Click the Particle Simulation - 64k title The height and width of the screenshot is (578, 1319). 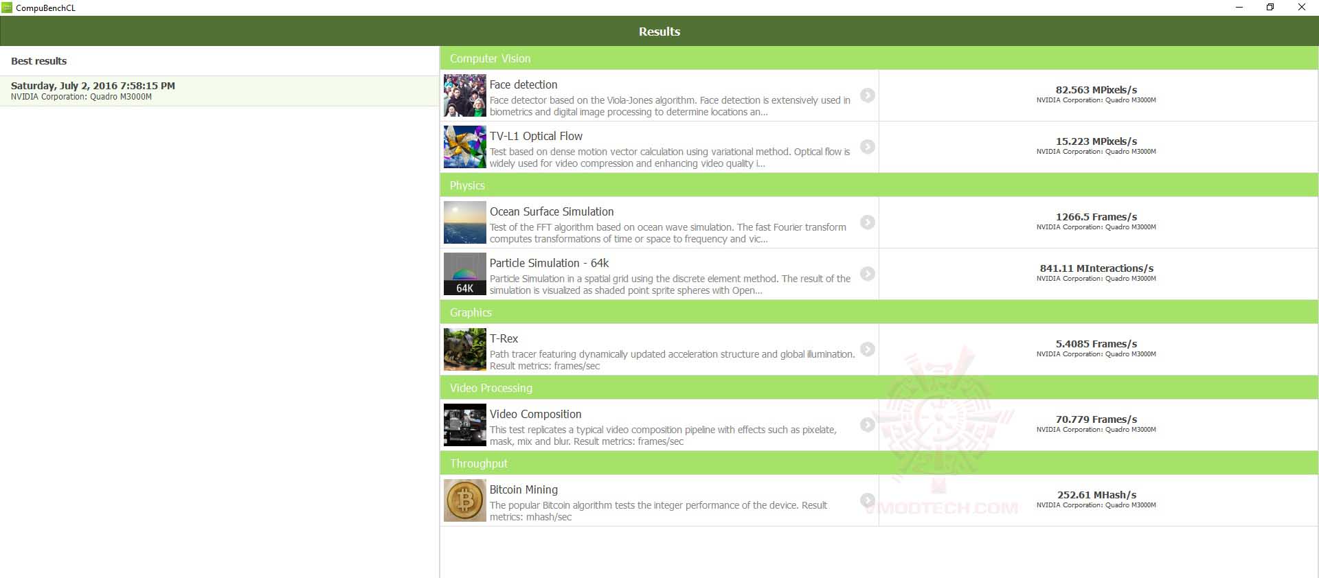pyautogui.click(x=549, y=263)
